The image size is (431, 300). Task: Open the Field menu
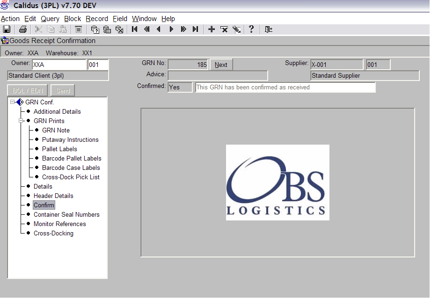[120, 19]
